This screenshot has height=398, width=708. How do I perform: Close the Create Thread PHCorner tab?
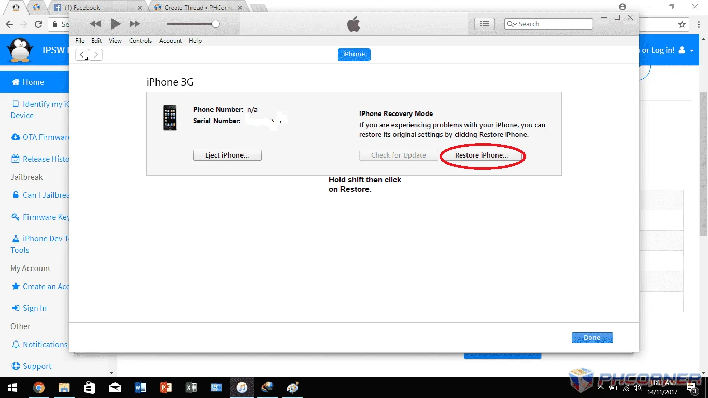pos(240,8)
